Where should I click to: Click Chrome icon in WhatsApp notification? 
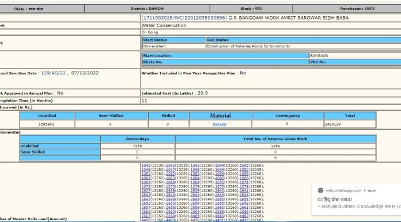pyautogui.click(x=320, y=190)
